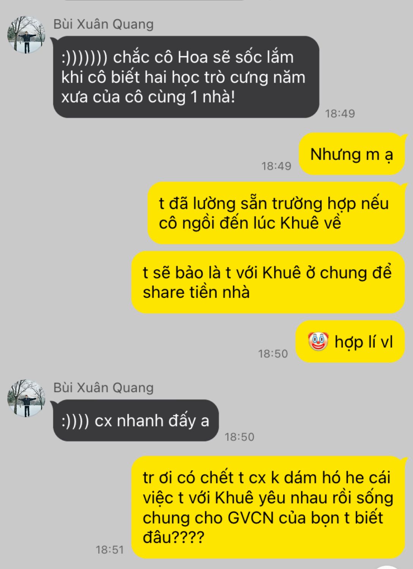Tap 18:50 timestamp beside 'cx nhanh đấy a'
Viewport: 413px width, 569px height.
pyautogui.click(x=239, y=437)
